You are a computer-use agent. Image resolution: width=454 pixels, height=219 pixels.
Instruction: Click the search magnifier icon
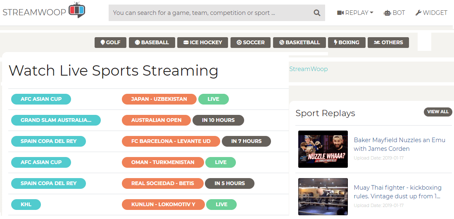(x=317, y=13)
